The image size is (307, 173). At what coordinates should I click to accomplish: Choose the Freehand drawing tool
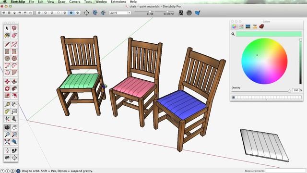pyautogui.click(x=14, y=45)
